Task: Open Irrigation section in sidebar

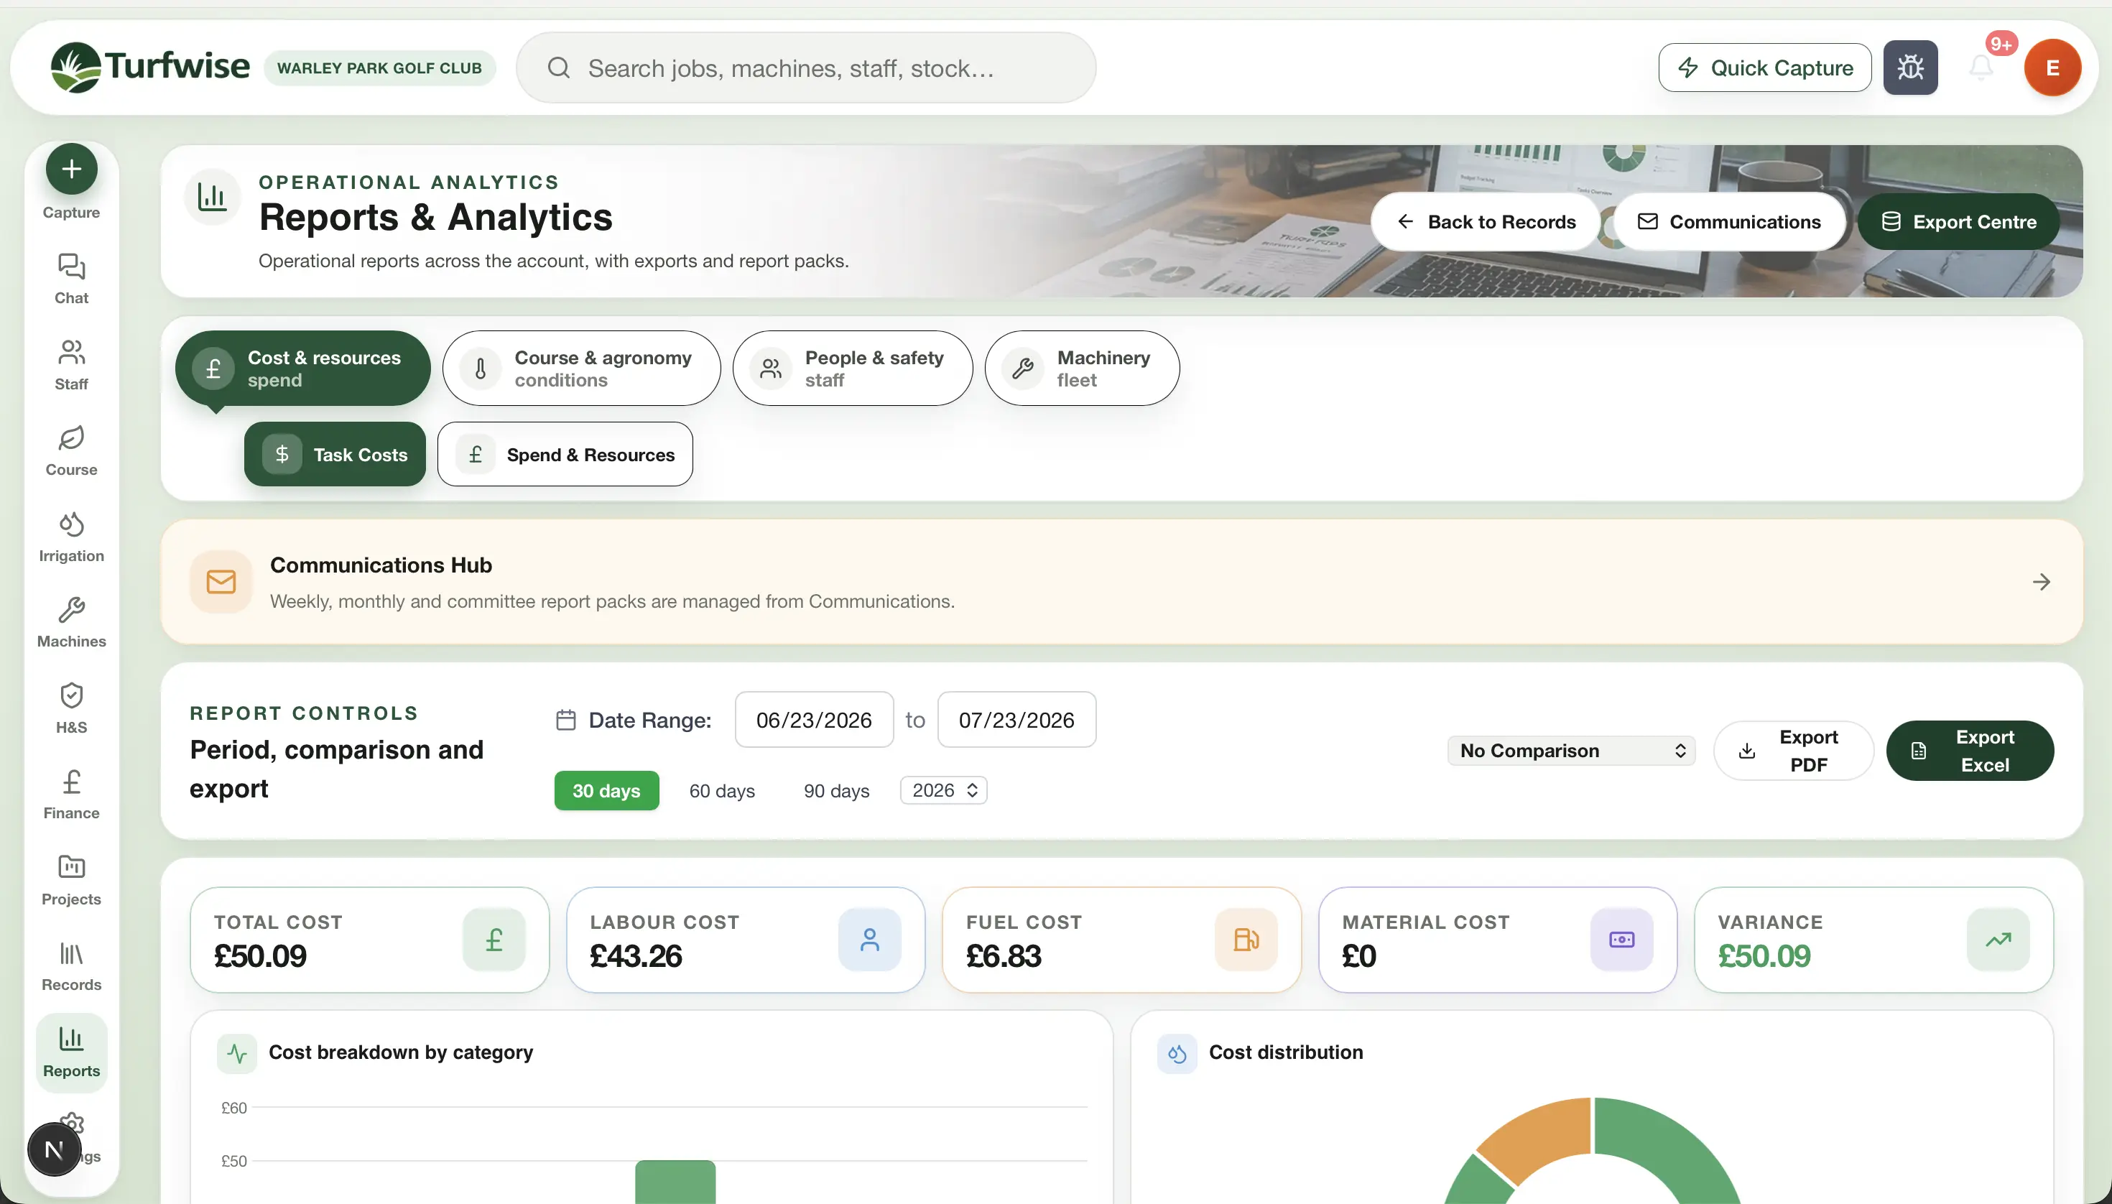Action: click(x=71, y=537)
